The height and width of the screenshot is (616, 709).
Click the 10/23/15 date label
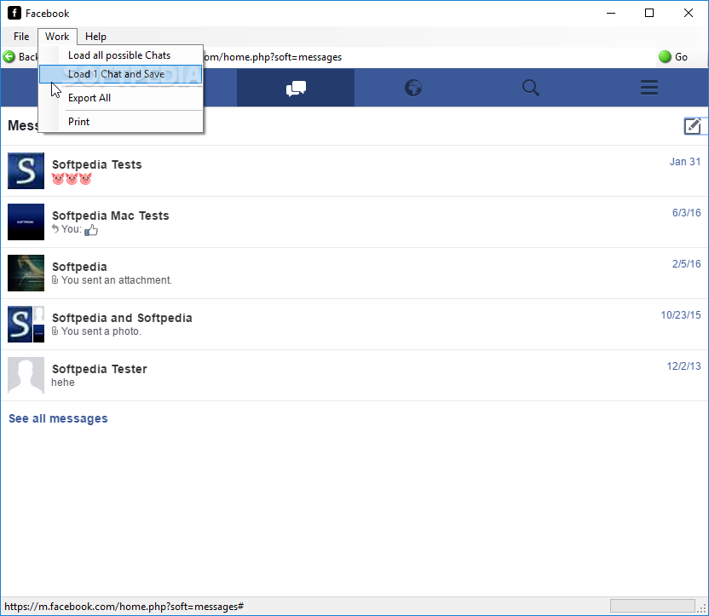tap(681, 315)
